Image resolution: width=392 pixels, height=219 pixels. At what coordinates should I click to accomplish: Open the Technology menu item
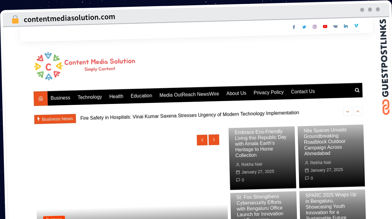[90, 97]
